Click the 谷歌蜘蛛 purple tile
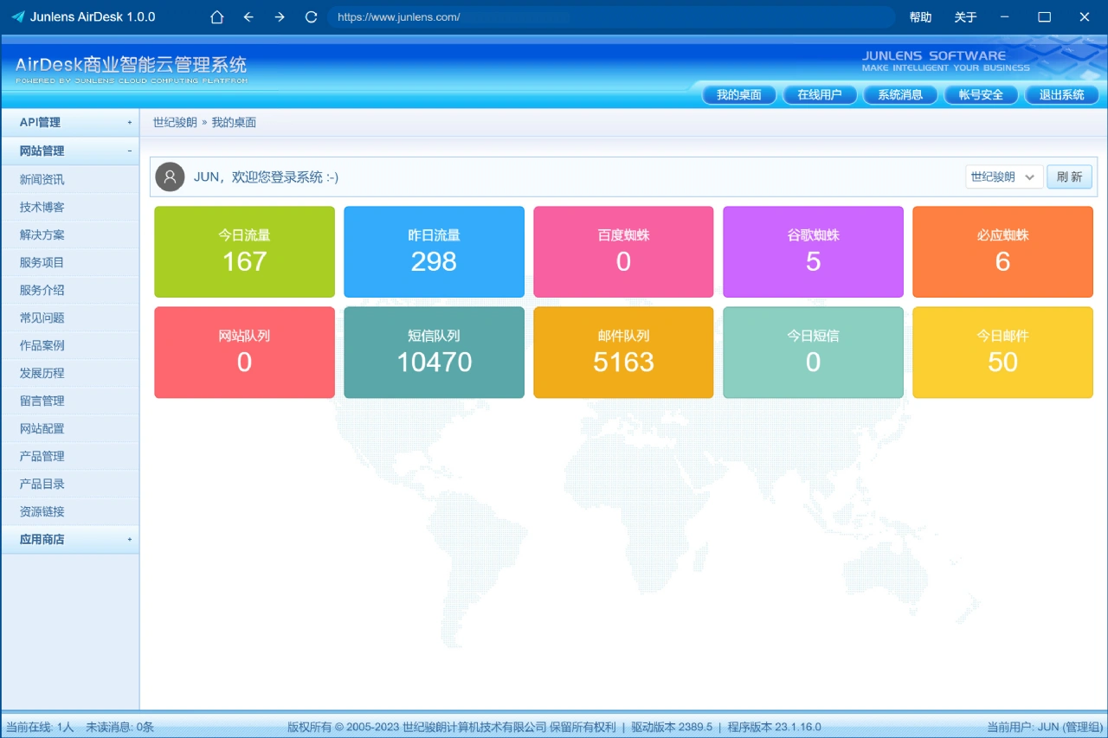The width and height of the screenshot is (1108, 738). 813,252
